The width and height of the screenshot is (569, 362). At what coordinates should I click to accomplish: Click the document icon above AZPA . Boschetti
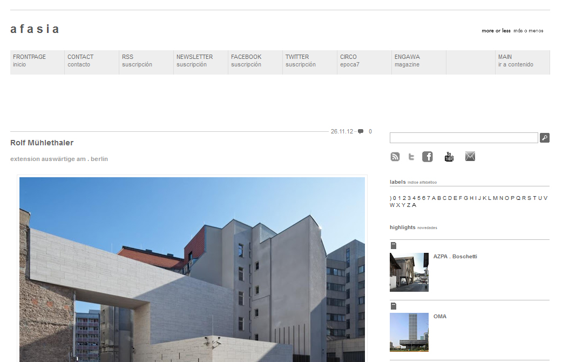pos(394,246)
